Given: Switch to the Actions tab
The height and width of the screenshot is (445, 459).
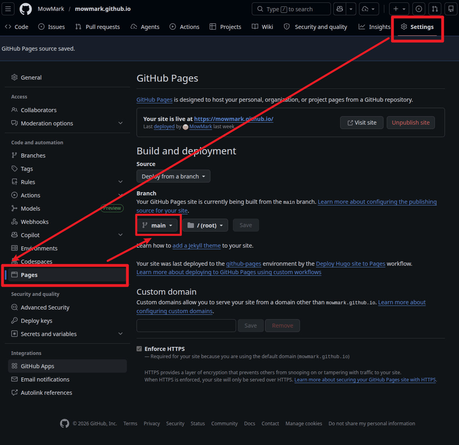Looking at the screenshot, I should pos(184,27).
